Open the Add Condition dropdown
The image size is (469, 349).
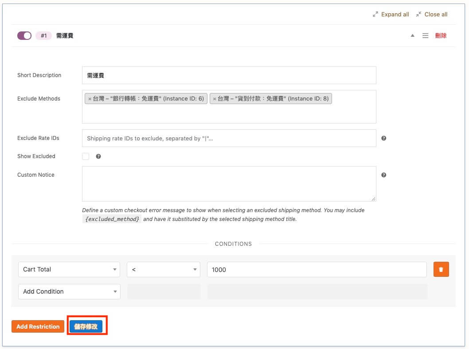tap(69, 291)
